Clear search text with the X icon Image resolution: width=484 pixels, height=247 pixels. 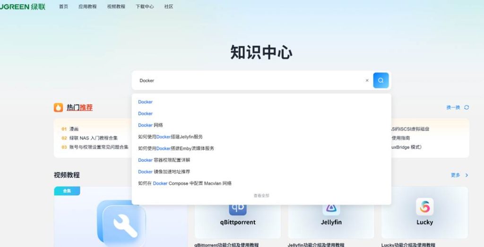tap(367, 81)
